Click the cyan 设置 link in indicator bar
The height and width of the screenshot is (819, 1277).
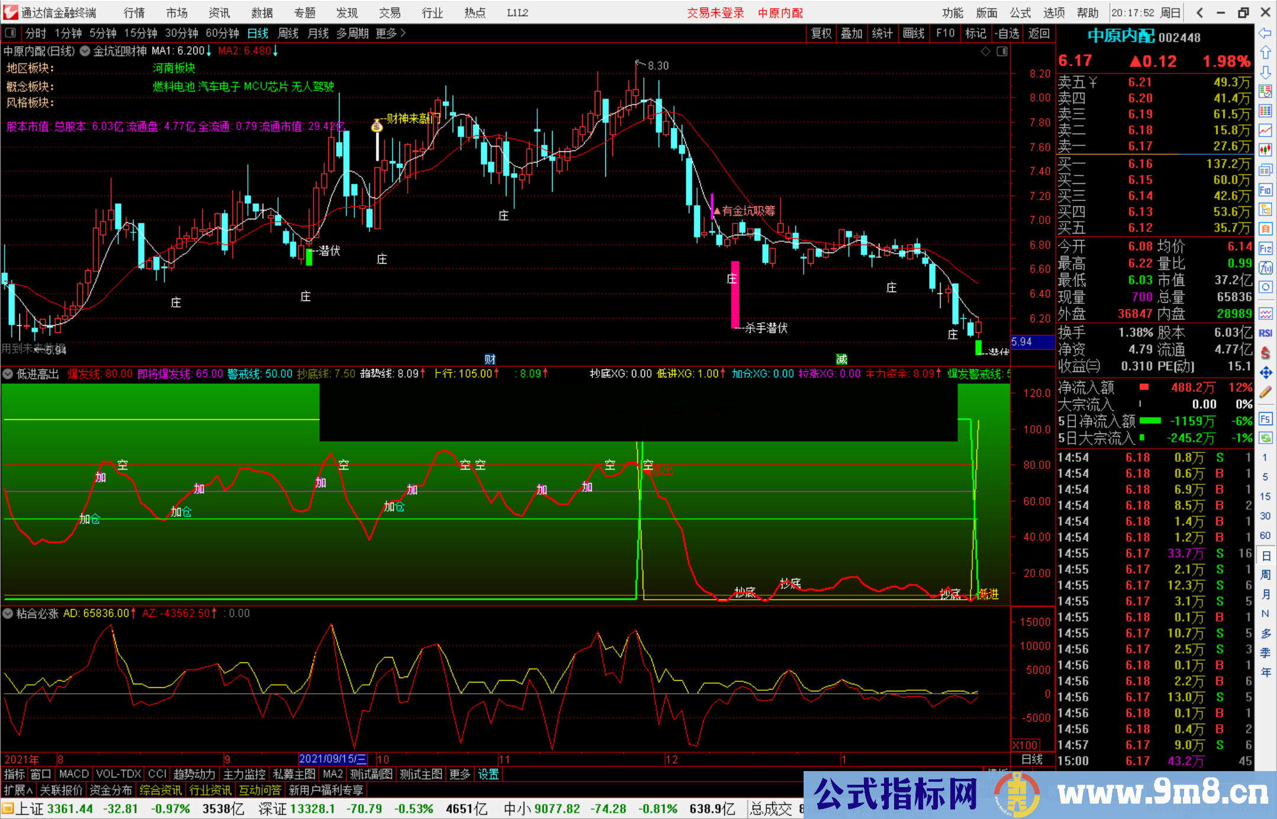[488, 774]
